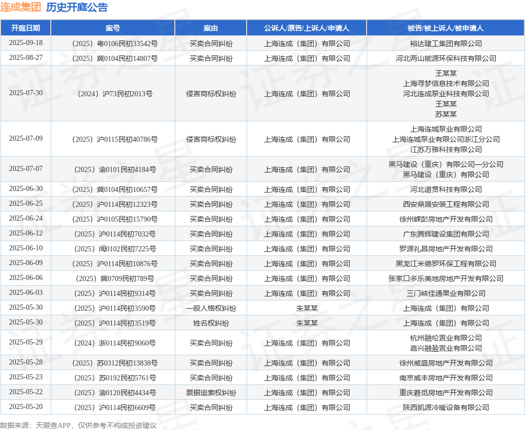Click case cause 一般人格权纠纷

click(211, 308)
